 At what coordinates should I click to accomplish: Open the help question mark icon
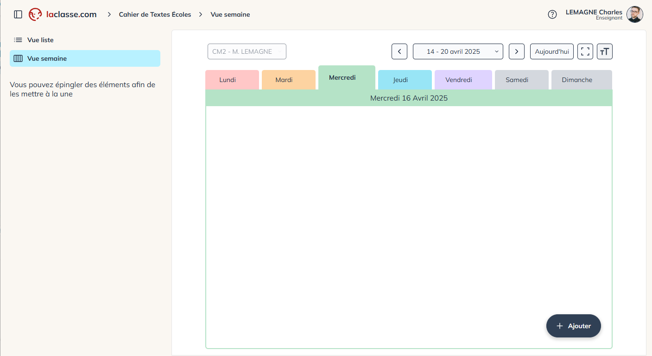click(x=552, y=14)
